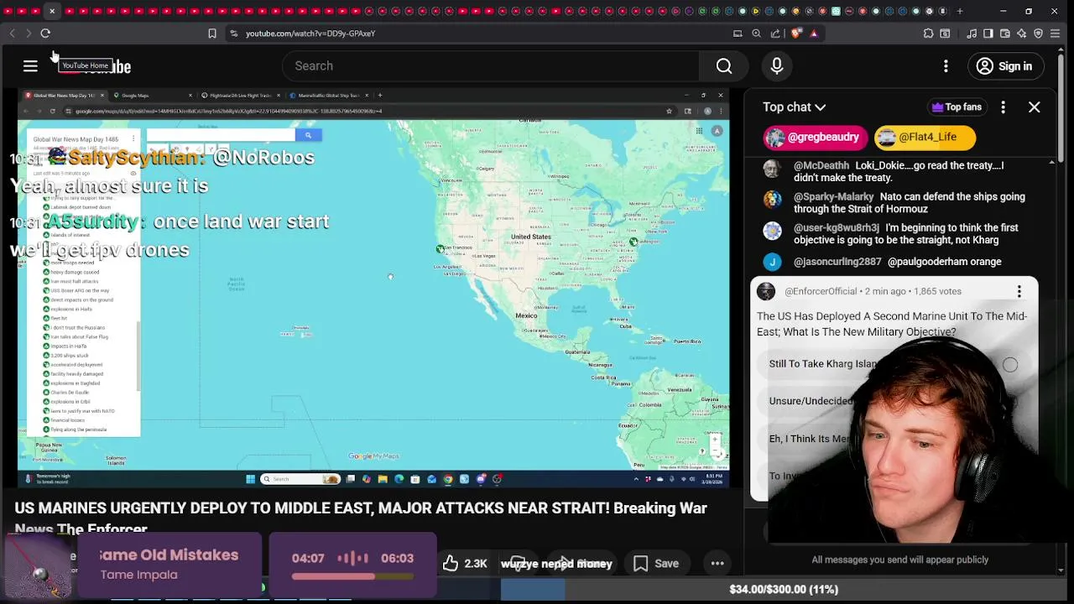The image size is (1074, 604).
Task: Click the $34.00/$300.00 donation goal text
Action: click(x=784, y=590)
